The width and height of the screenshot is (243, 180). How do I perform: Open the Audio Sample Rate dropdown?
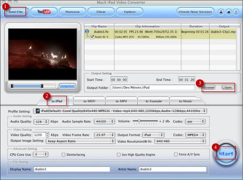coord(104,122)
